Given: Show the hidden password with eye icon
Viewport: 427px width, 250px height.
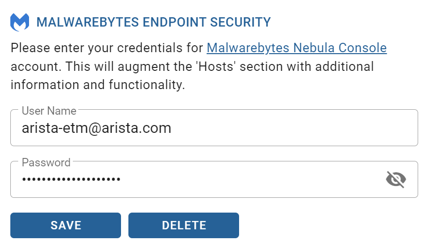Looking at the screenshot, I should coord(396,179).
